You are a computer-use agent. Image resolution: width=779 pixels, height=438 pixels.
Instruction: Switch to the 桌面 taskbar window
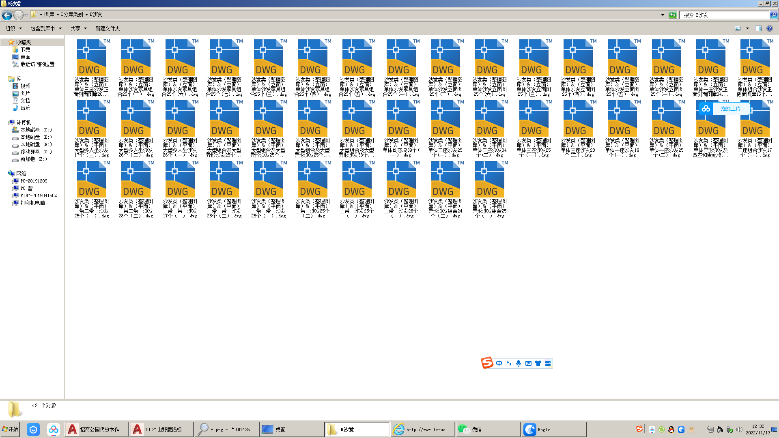(x=292, y=429)
